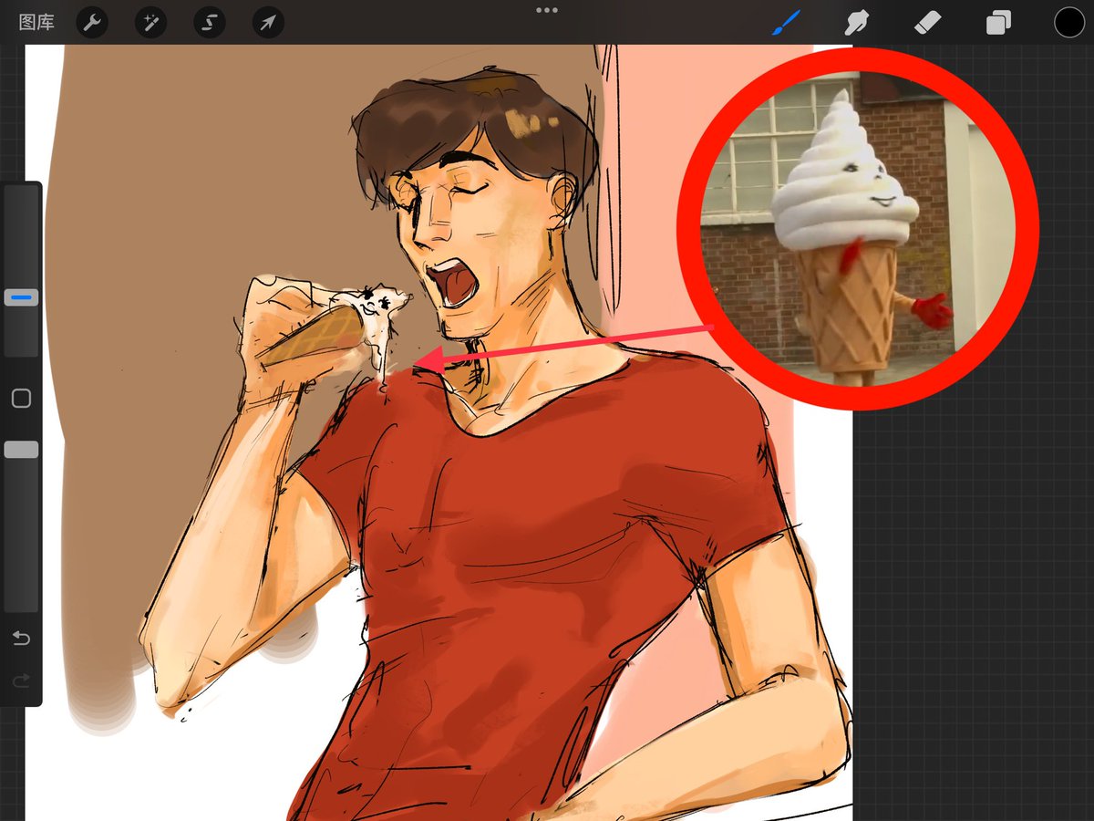
Task: Activate the Transform arrow tool
Action: pos(267,22)
